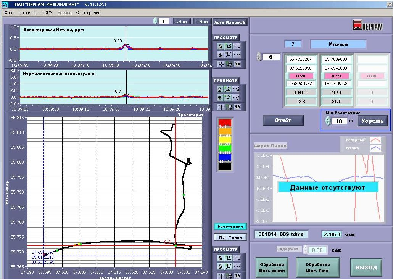This screenshot has height=279, width=393.
Task: Select zoom tool in normalized concentration palette
Action: pos(229,107)
